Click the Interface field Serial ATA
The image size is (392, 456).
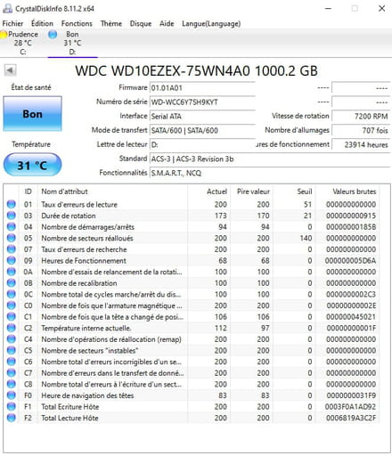[202, 116]
